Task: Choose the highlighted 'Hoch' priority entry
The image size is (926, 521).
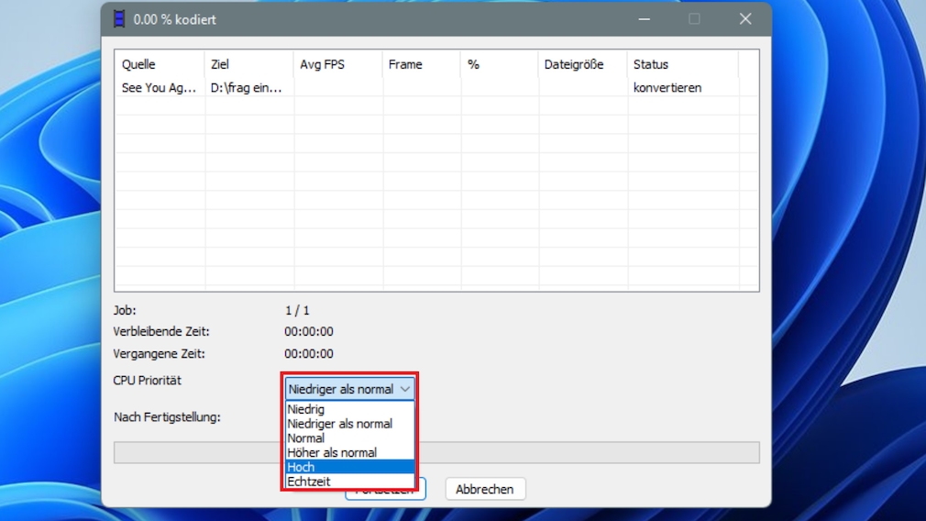Action: pyautogui.click(x=301, y=467)
